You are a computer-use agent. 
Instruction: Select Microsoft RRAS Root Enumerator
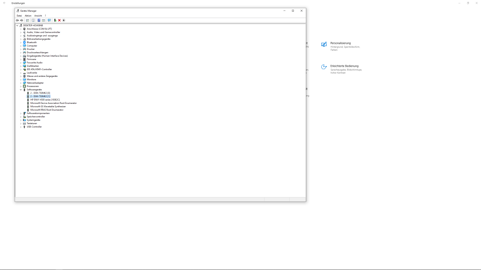tap(47, 110)
